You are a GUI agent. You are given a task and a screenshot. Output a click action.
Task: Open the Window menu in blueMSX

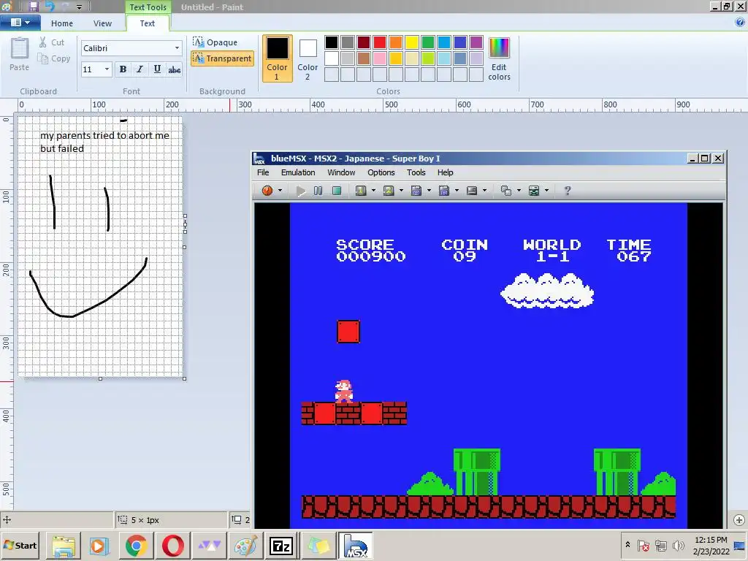pos(341,172)
